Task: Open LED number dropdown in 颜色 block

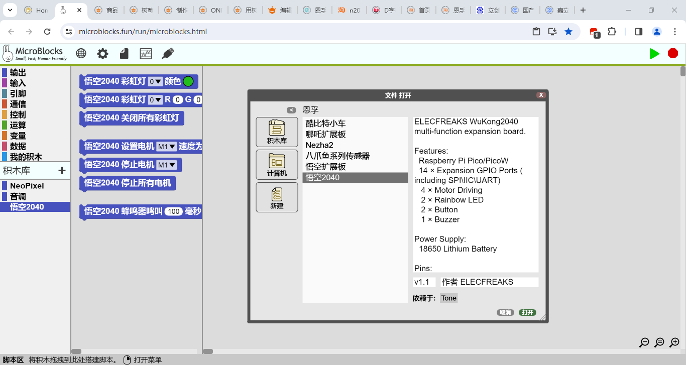Action: (x=156, y=81)
